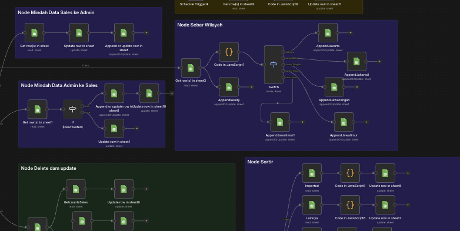Viewport: 460px width, 231px height.
Task: Click the 'Code in JavaScript8' label
Action: tap(283, 4)
